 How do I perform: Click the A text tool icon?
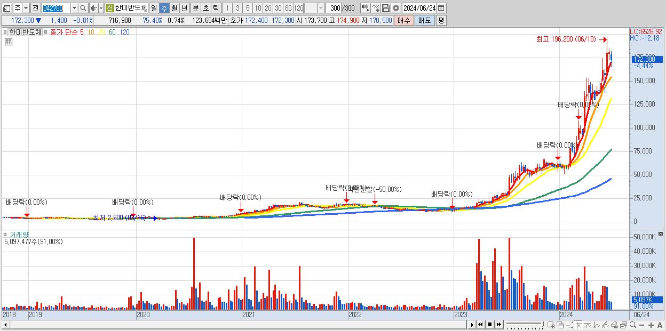(x=660, y=325)
